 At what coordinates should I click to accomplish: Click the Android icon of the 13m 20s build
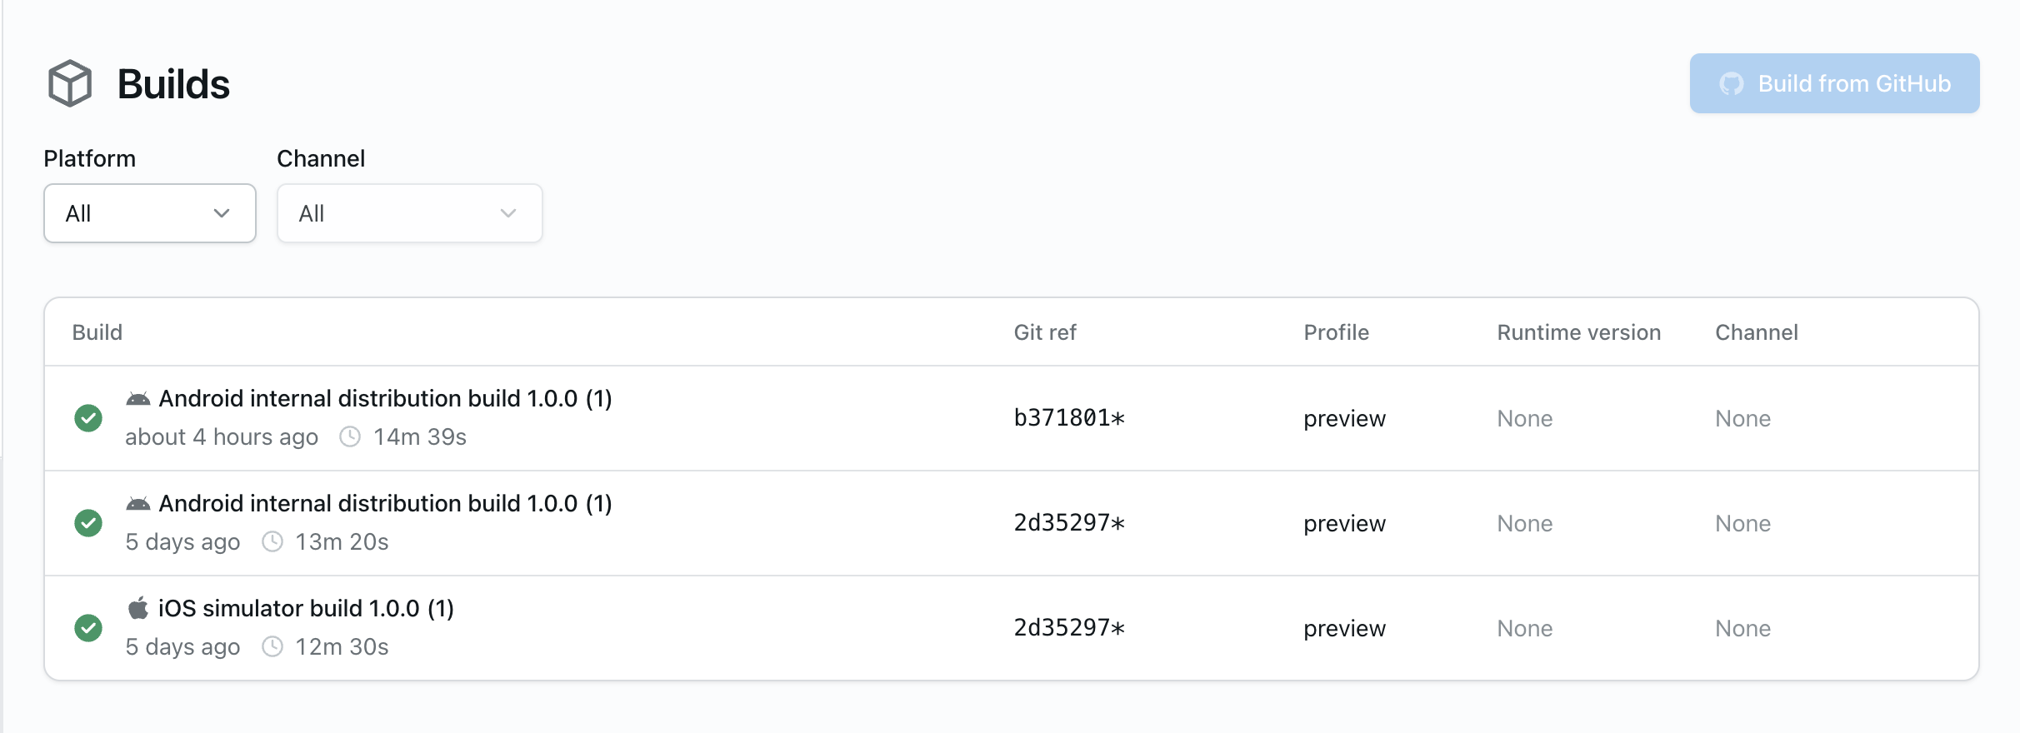coord(138,504)
